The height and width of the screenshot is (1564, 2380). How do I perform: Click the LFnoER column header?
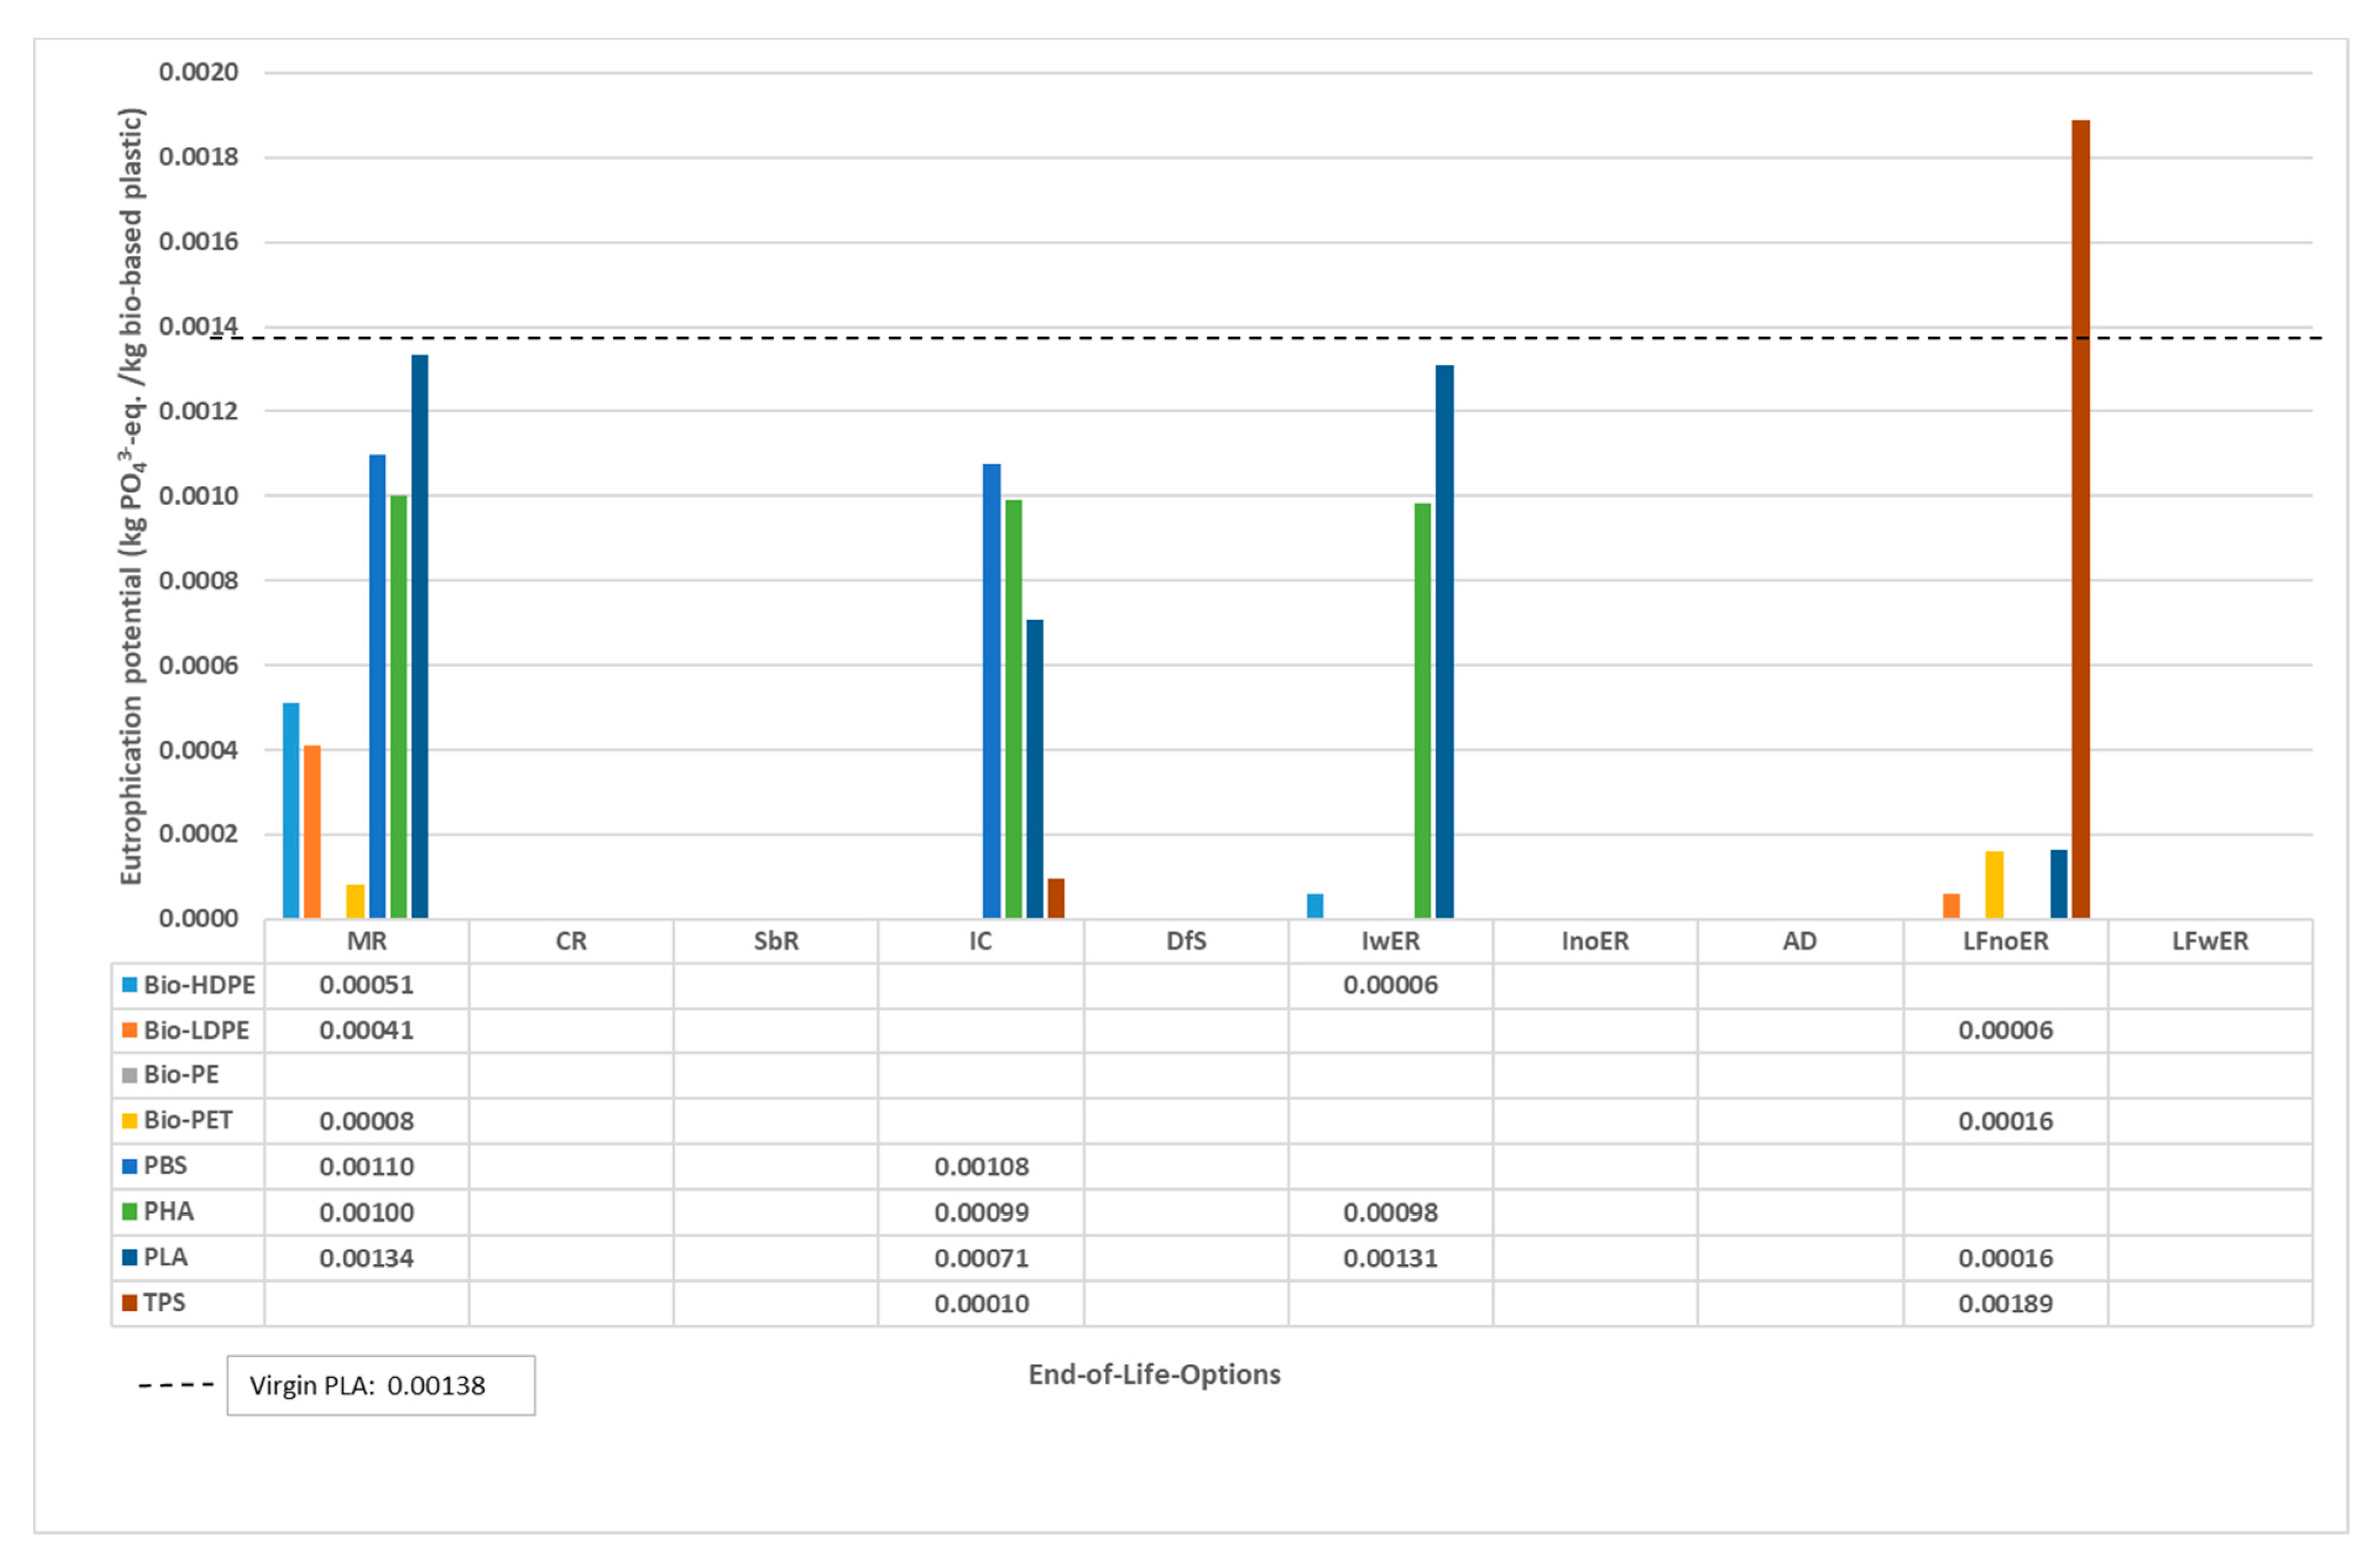[2005, 941]
